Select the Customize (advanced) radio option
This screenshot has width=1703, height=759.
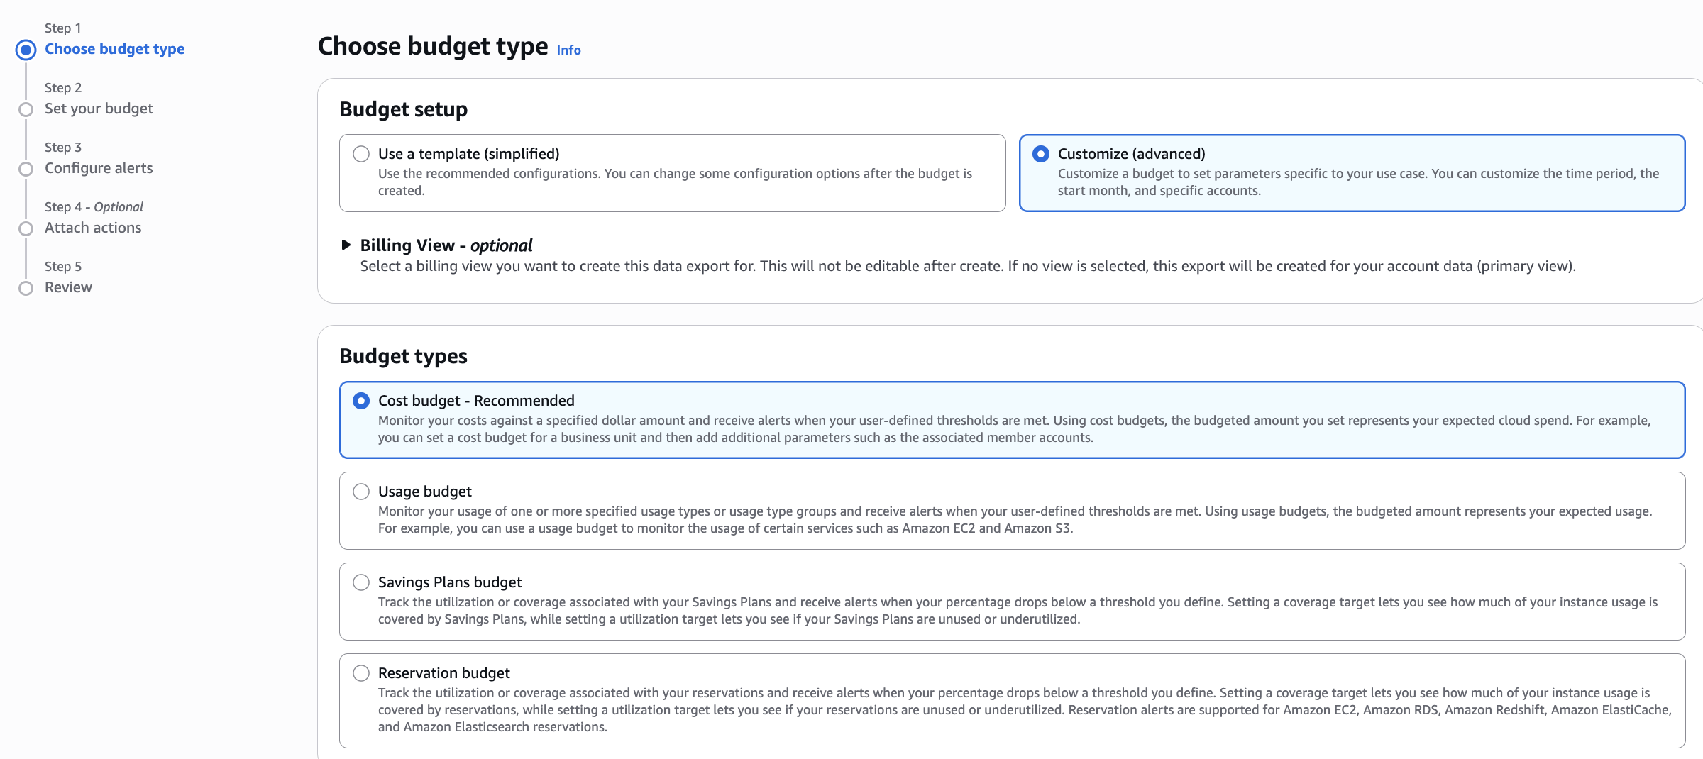(1041, 154)
